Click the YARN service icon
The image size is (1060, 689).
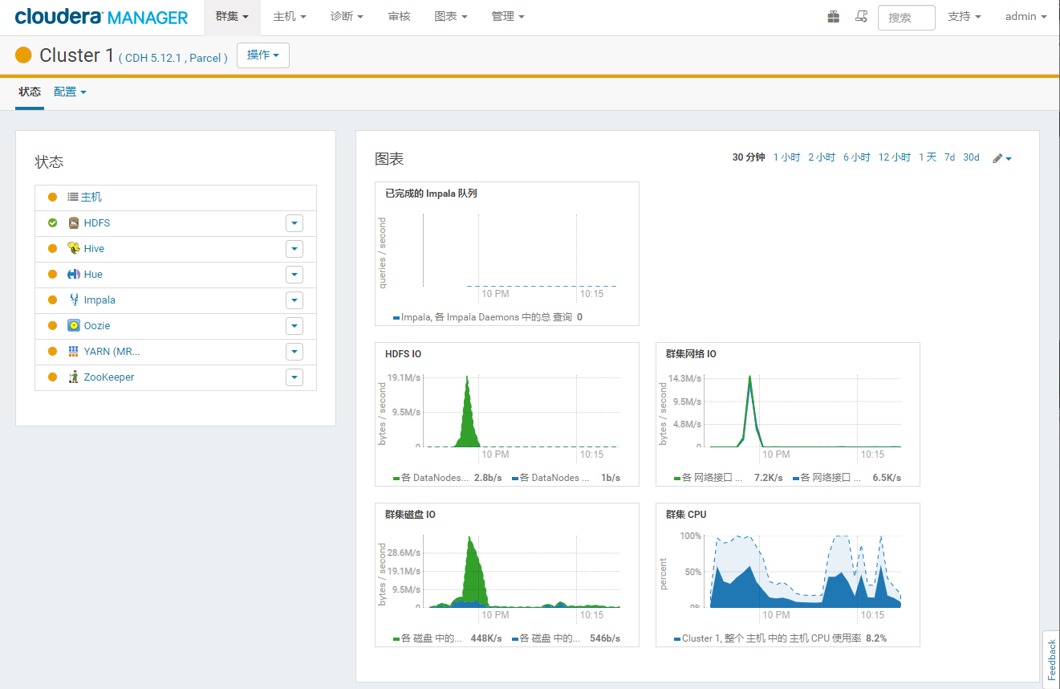pos(74,351)
